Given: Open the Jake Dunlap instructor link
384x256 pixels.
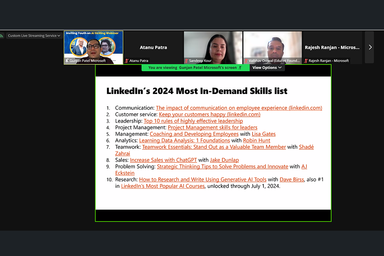Looking at the screenshot, I should point(224,160).
